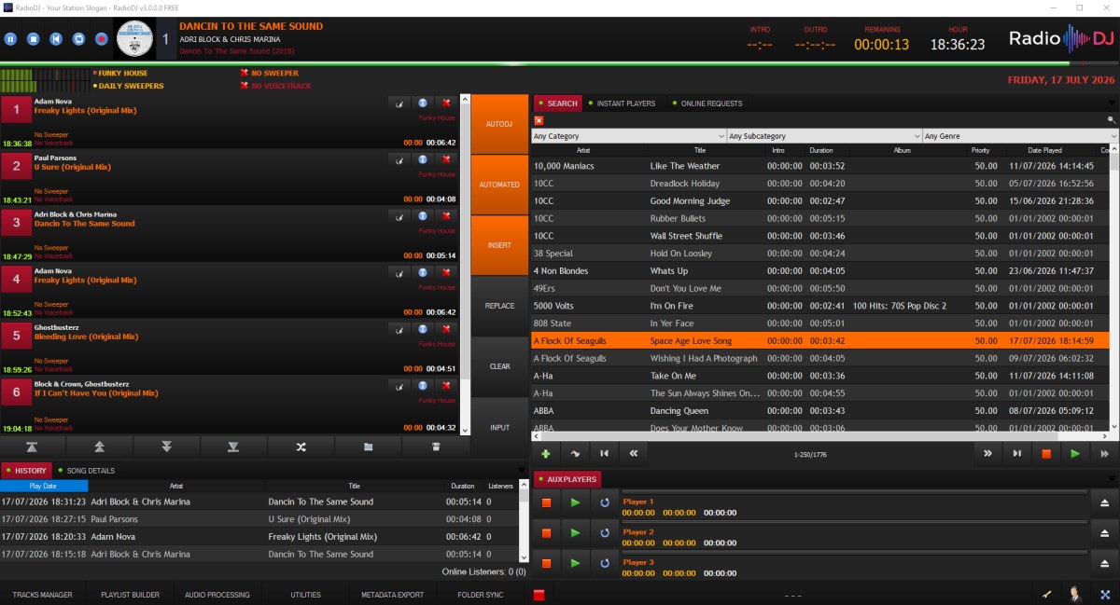Pause the currently playing track

click(x=10, y=39)
